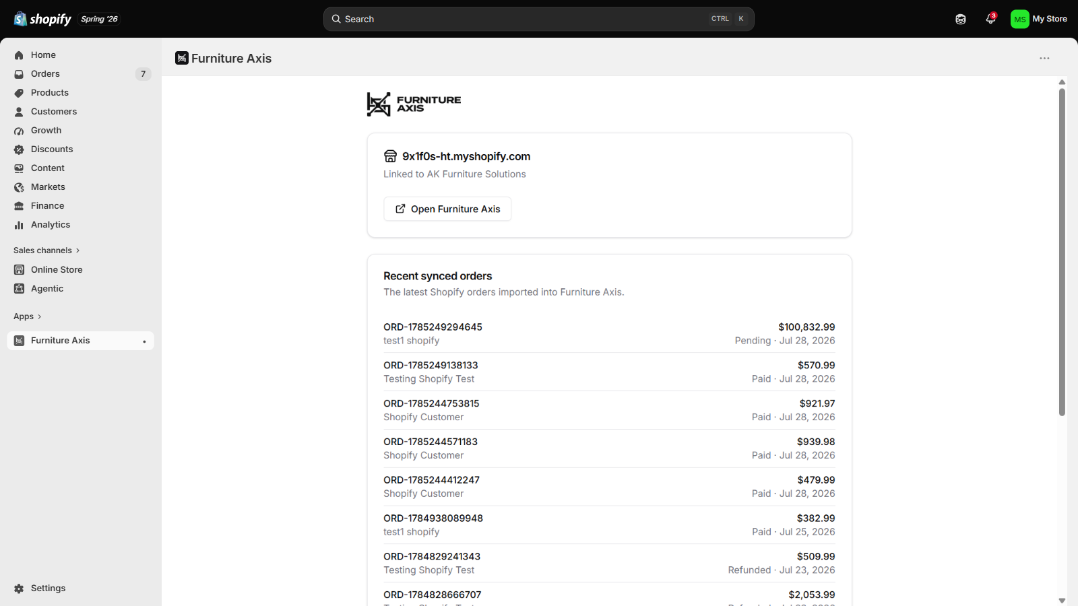
Task: Select order ORD-1785249138133
Action: [x=609, y=372]
